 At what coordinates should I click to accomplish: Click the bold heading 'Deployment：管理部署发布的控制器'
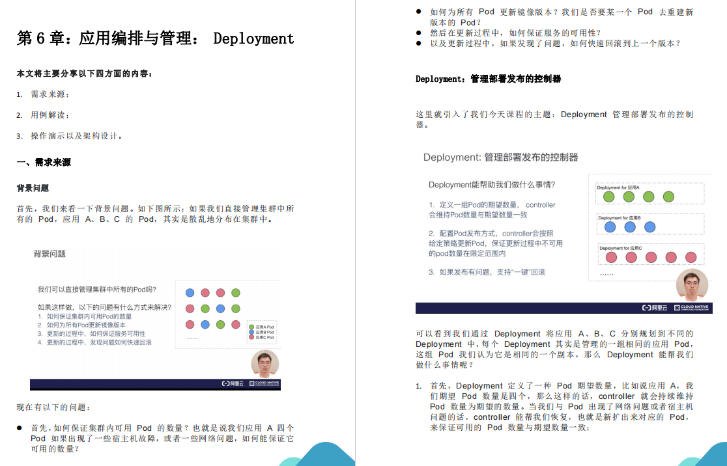pyautogui.click(x=489, y=79)
